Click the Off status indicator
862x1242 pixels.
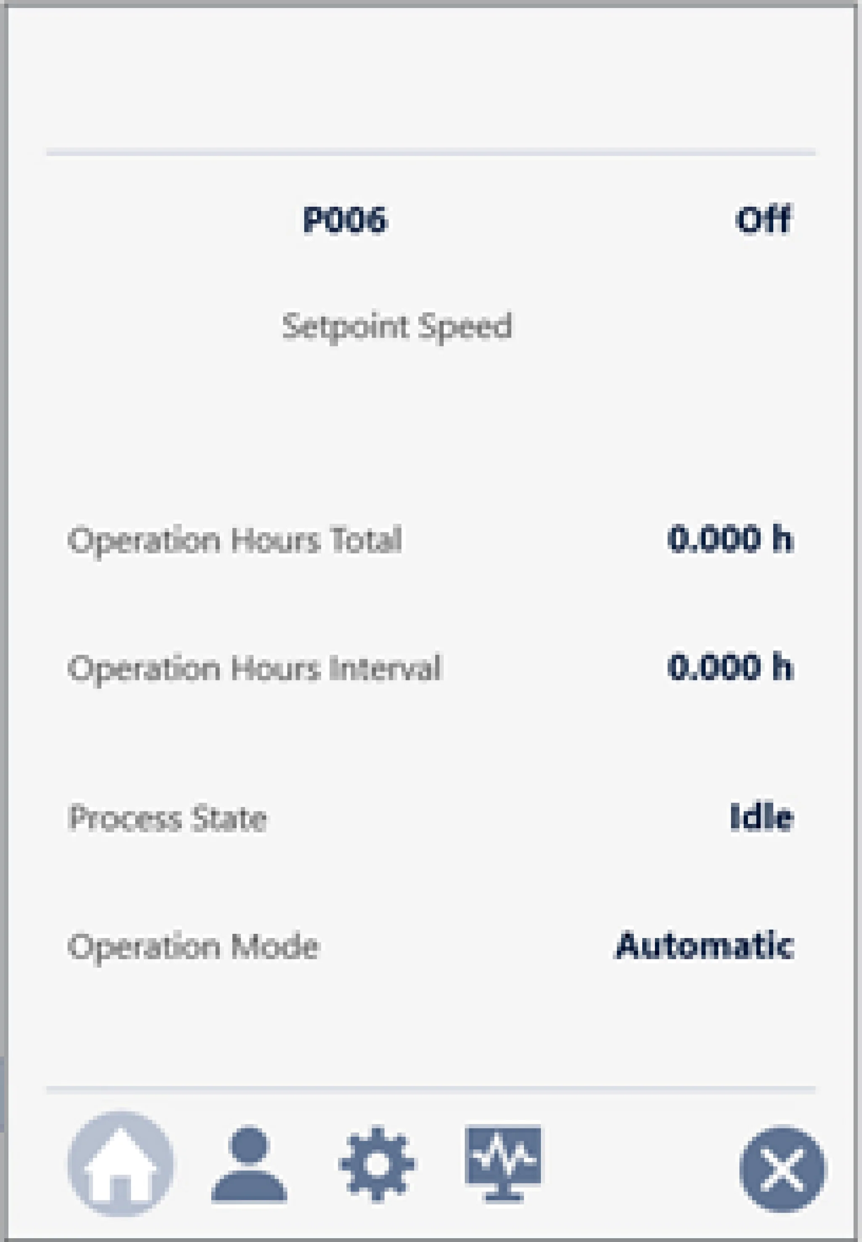tap(764, 219)
